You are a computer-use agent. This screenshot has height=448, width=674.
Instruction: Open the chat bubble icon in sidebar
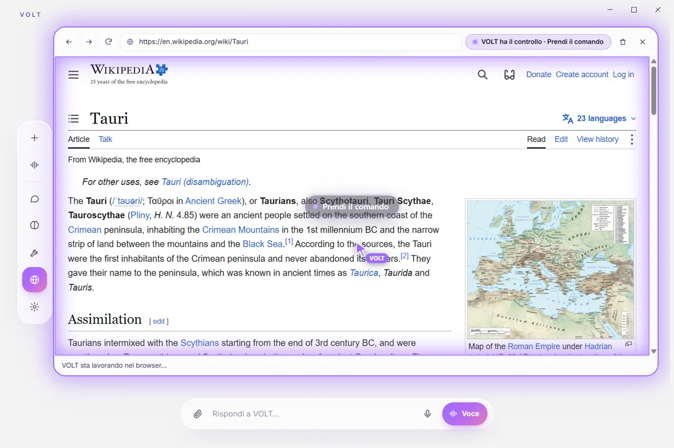tap(35, 199)
